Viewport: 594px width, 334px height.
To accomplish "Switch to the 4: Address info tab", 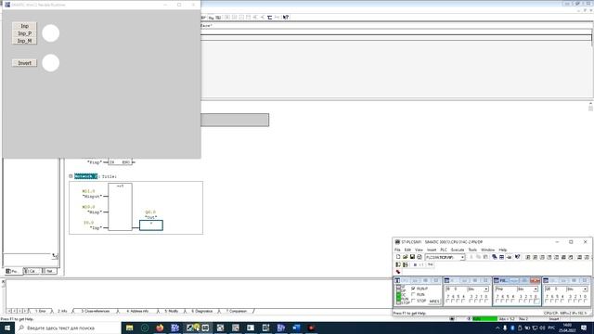I will [137, 311].
